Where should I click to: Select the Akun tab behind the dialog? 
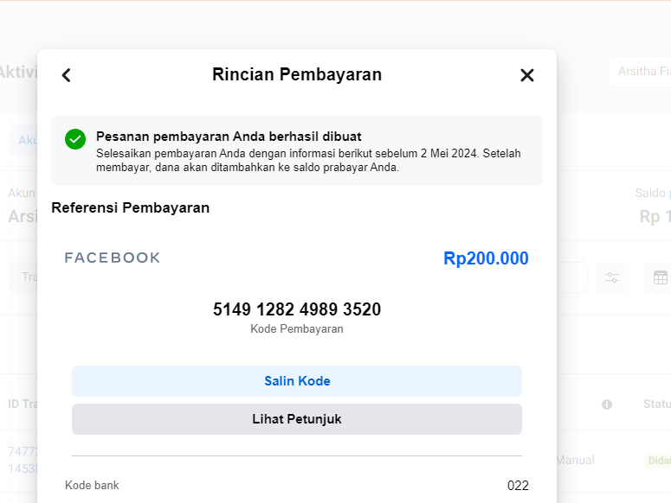[24, 141]
